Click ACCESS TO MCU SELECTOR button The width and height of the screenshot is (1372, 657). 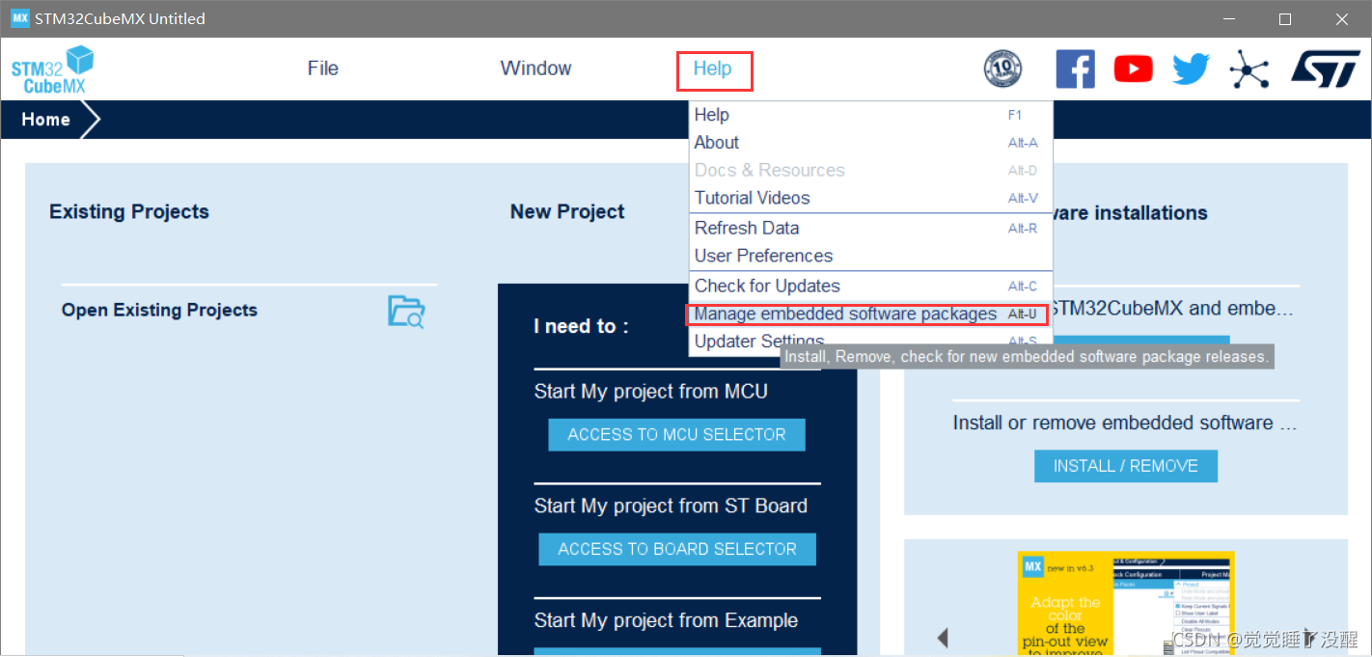pos(676,435)
